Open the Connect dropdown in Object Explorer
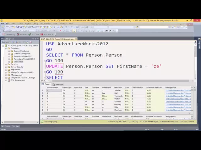Image resolution: width=201 pixels, height=150 pixels. [6, 42]
